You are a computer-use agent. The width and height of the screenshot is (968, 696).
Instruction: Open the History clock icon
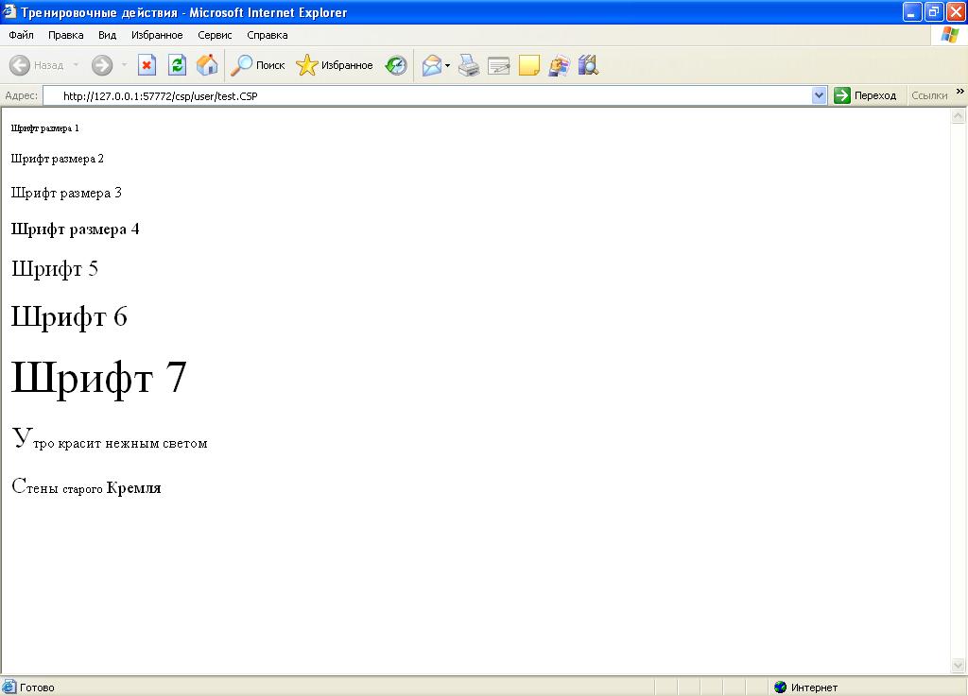coord(396,65)
